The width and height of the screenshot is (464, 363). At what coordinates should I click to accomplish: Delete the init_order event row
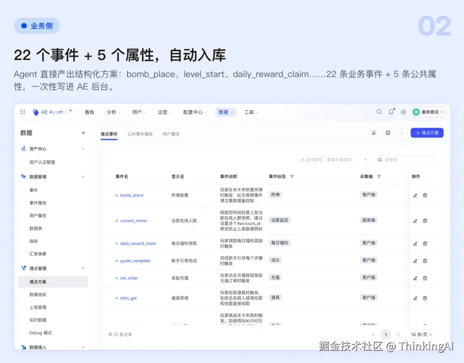click(x=425, y=278)
